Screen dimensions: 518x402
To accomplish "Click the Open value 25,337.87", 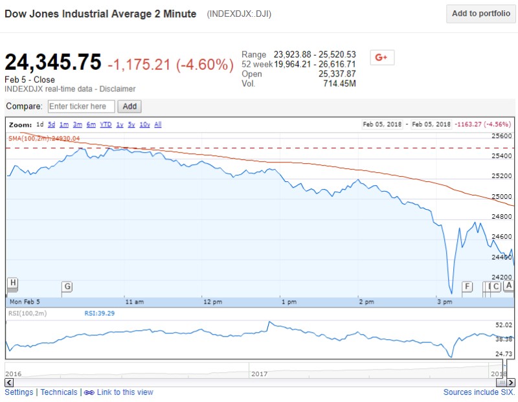I will point(337,74).
